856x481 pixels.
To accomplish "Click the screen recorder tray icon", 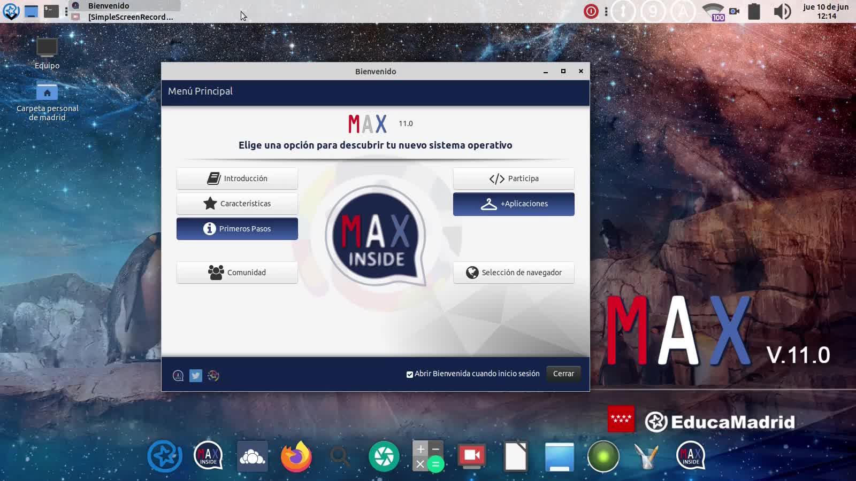I will pos(735,11).
